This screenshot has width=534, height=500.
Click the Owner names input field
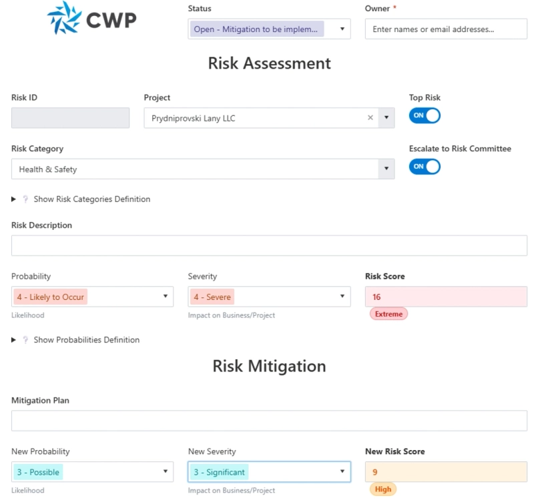coord(446,29)
